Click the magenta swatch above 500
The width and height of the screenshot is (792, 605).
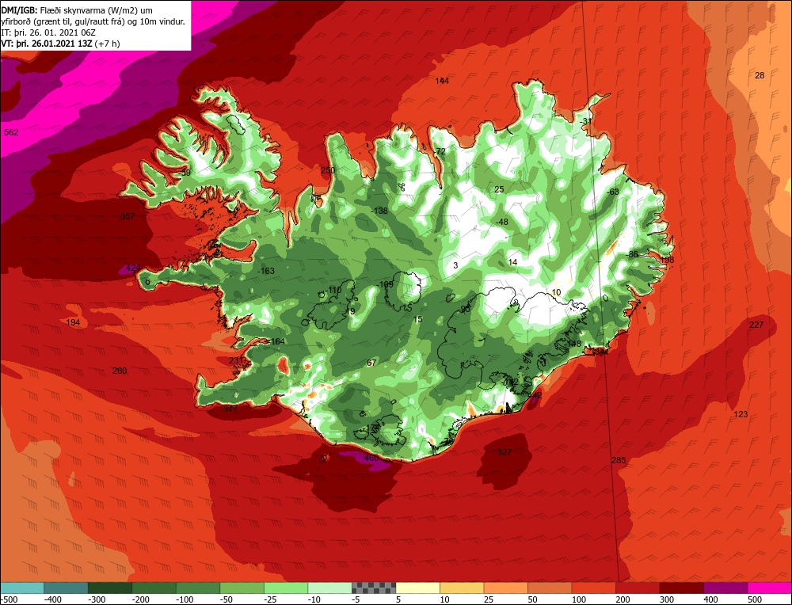pyautogui.click(x=769, y=588)
